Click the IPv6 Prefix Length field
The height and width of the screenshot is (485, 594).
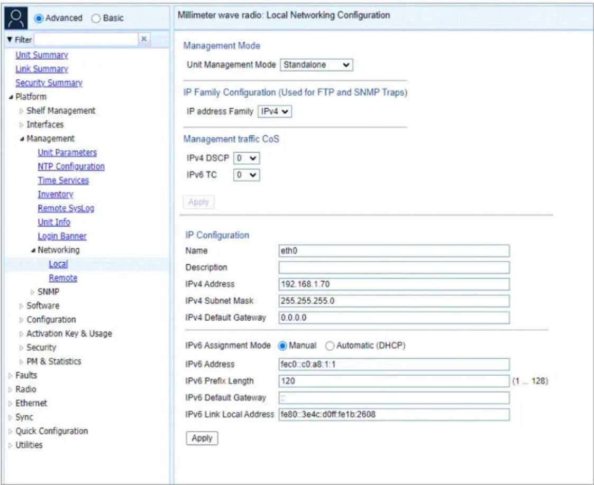[394, 381]
